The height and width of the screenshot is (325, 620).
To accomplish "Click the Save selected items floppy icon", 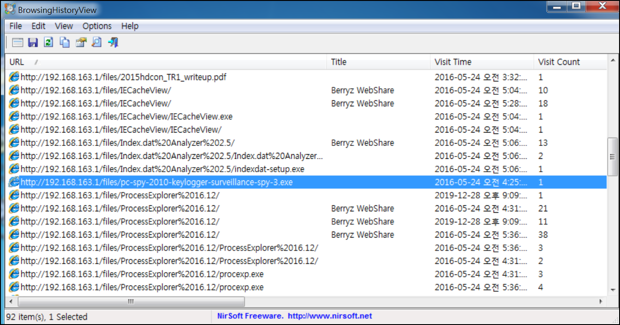I will (33, 43).
